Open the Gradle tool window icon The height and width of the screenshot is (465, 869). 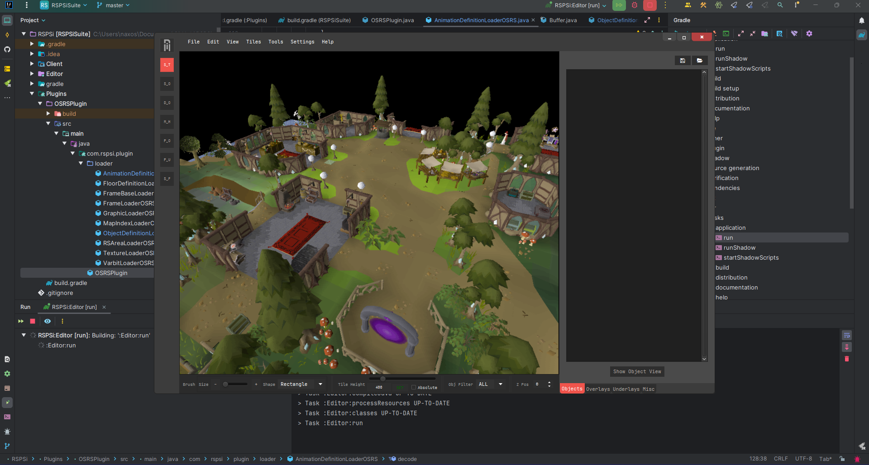click(862, 35)
